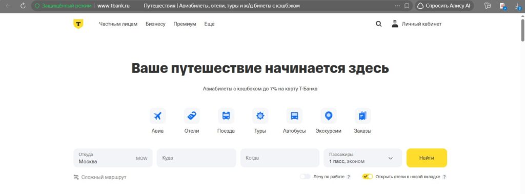Click the Отели label text

[x=192, y=131]
